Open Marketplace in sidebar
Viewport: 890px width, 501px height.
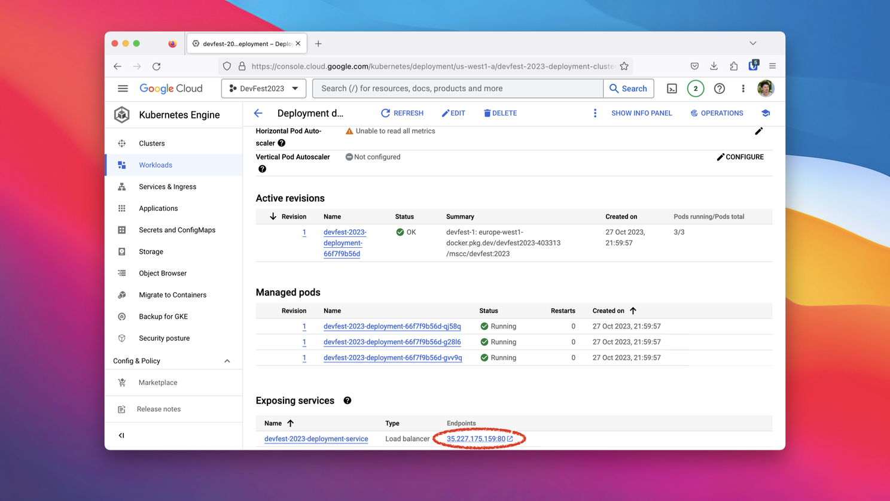[173, 382]
